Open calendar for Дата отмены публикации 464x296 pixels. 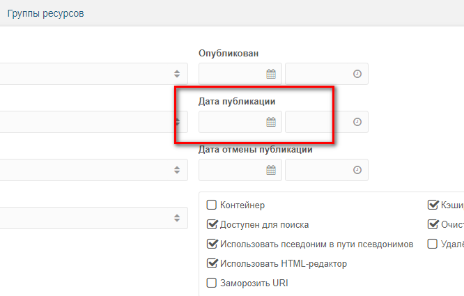point(271,170)
